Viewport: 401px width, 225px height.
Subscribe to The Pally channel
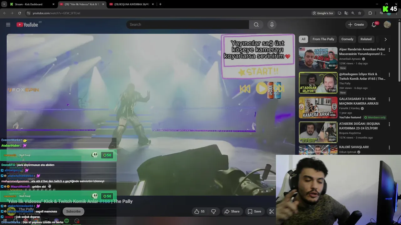click(73, 212)
